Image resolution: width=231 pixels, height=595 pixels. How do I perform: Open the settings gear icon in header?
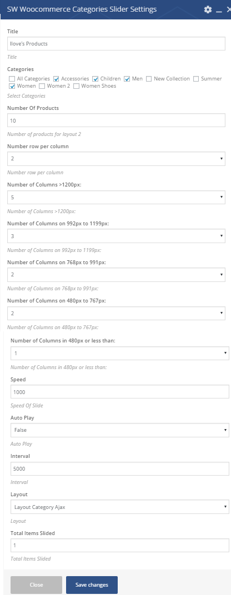[208, 9]
